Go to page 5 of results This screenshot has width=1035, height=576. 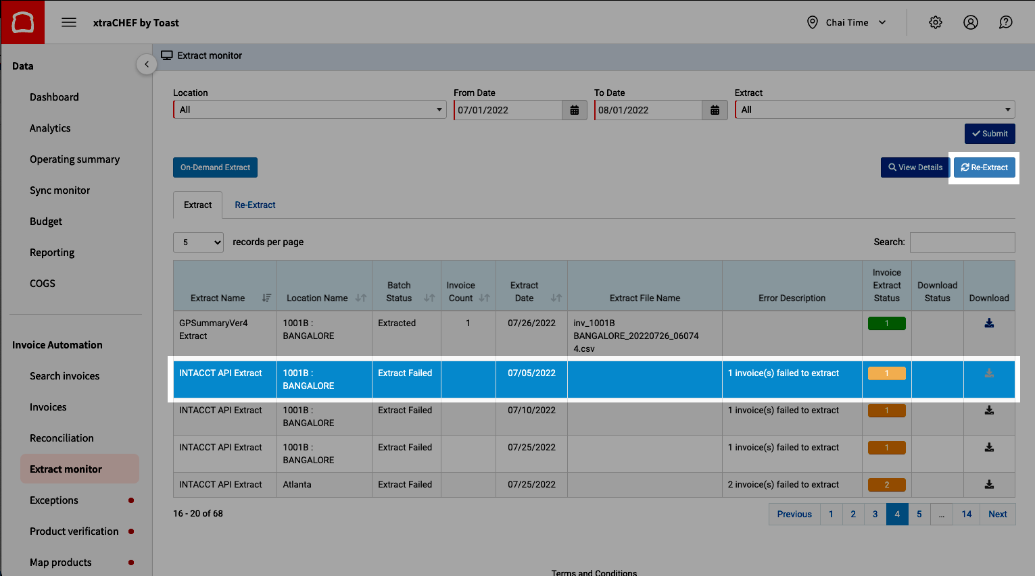[919, 515]
